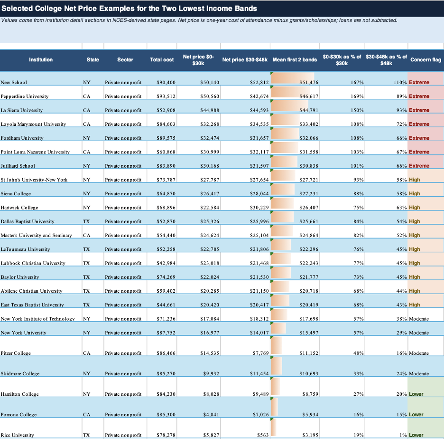Select the 'Institution' column header
The width and height of the screenshot is (444, 439).
point(41,60)
